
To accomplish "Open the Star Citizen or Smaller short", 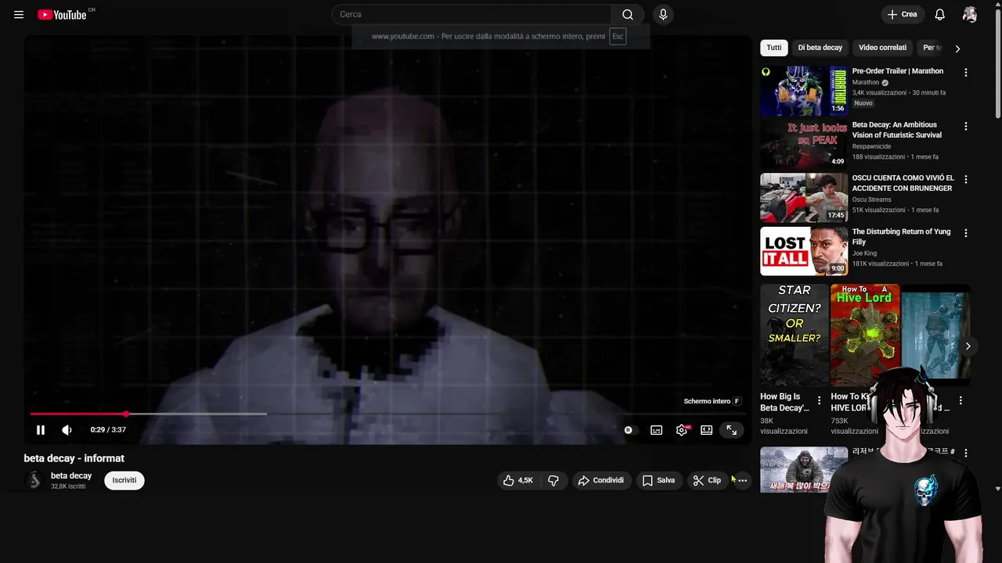I will tap(794, 335).
